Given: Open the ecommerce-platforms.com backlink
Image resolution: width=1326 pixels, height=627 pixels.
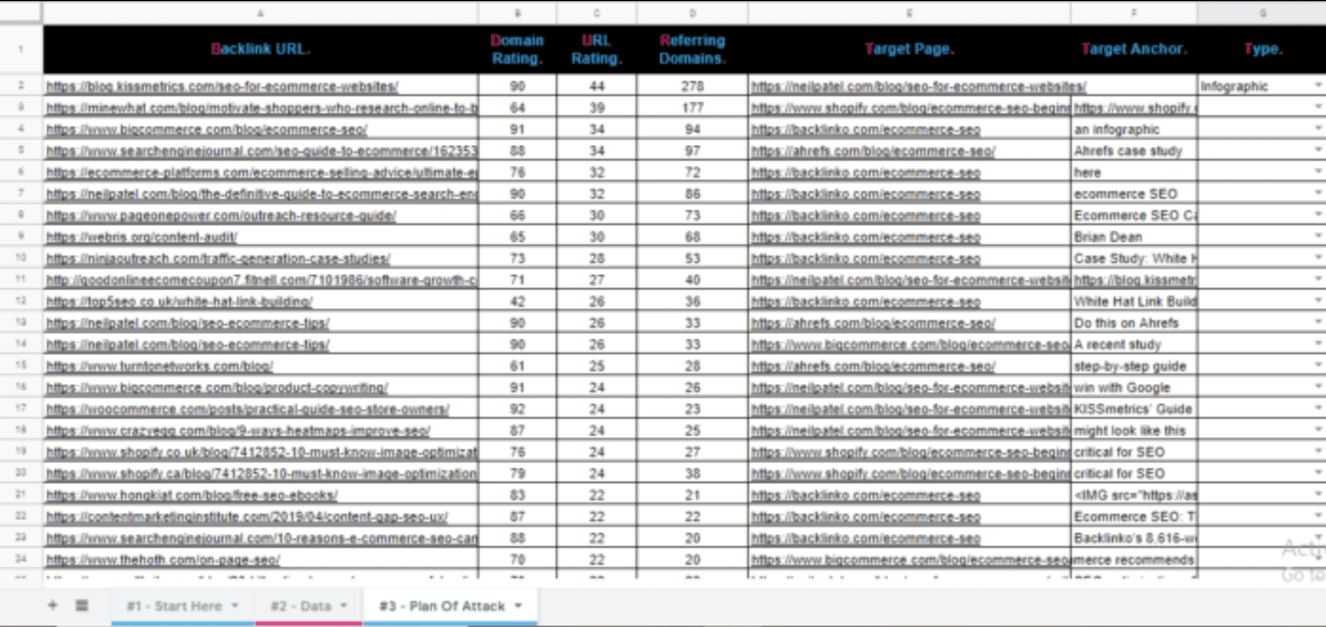Looking at the screenshot, I should pos(262,172).
